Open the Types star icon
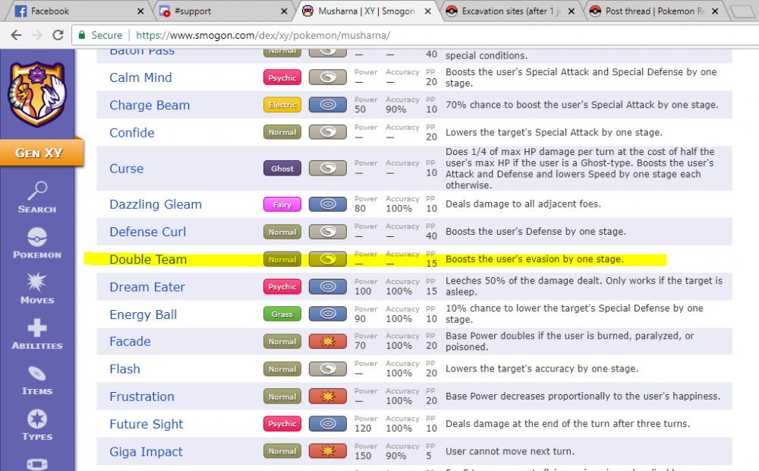 point(36,419)
